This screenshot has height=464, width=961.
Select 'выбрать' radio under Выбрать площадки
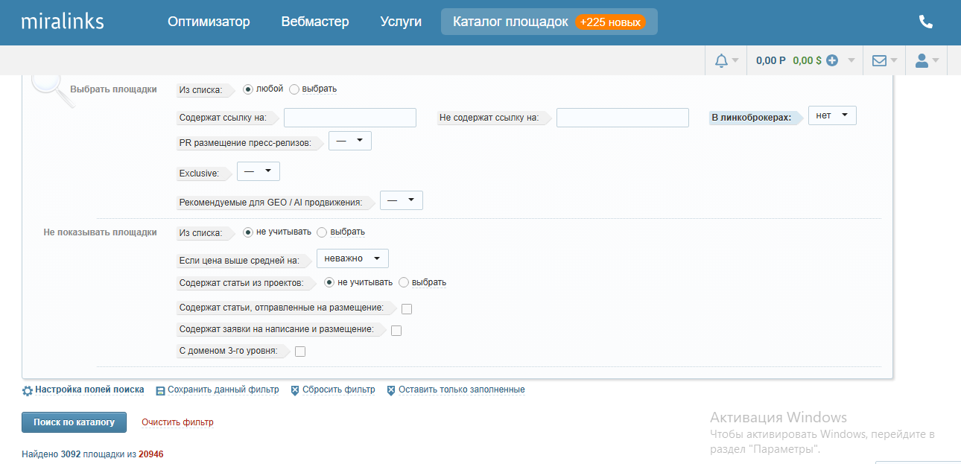(x=294, y=89)
